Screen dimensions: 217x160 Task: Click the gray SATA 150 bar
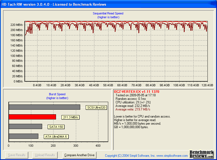tap(26, 126)
